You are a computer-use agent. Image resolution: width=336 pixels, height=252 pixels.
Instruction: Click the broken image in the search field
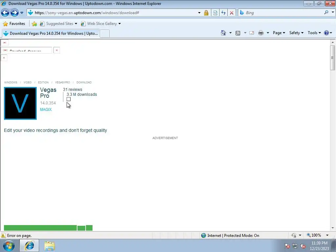(x=5, y=50)
